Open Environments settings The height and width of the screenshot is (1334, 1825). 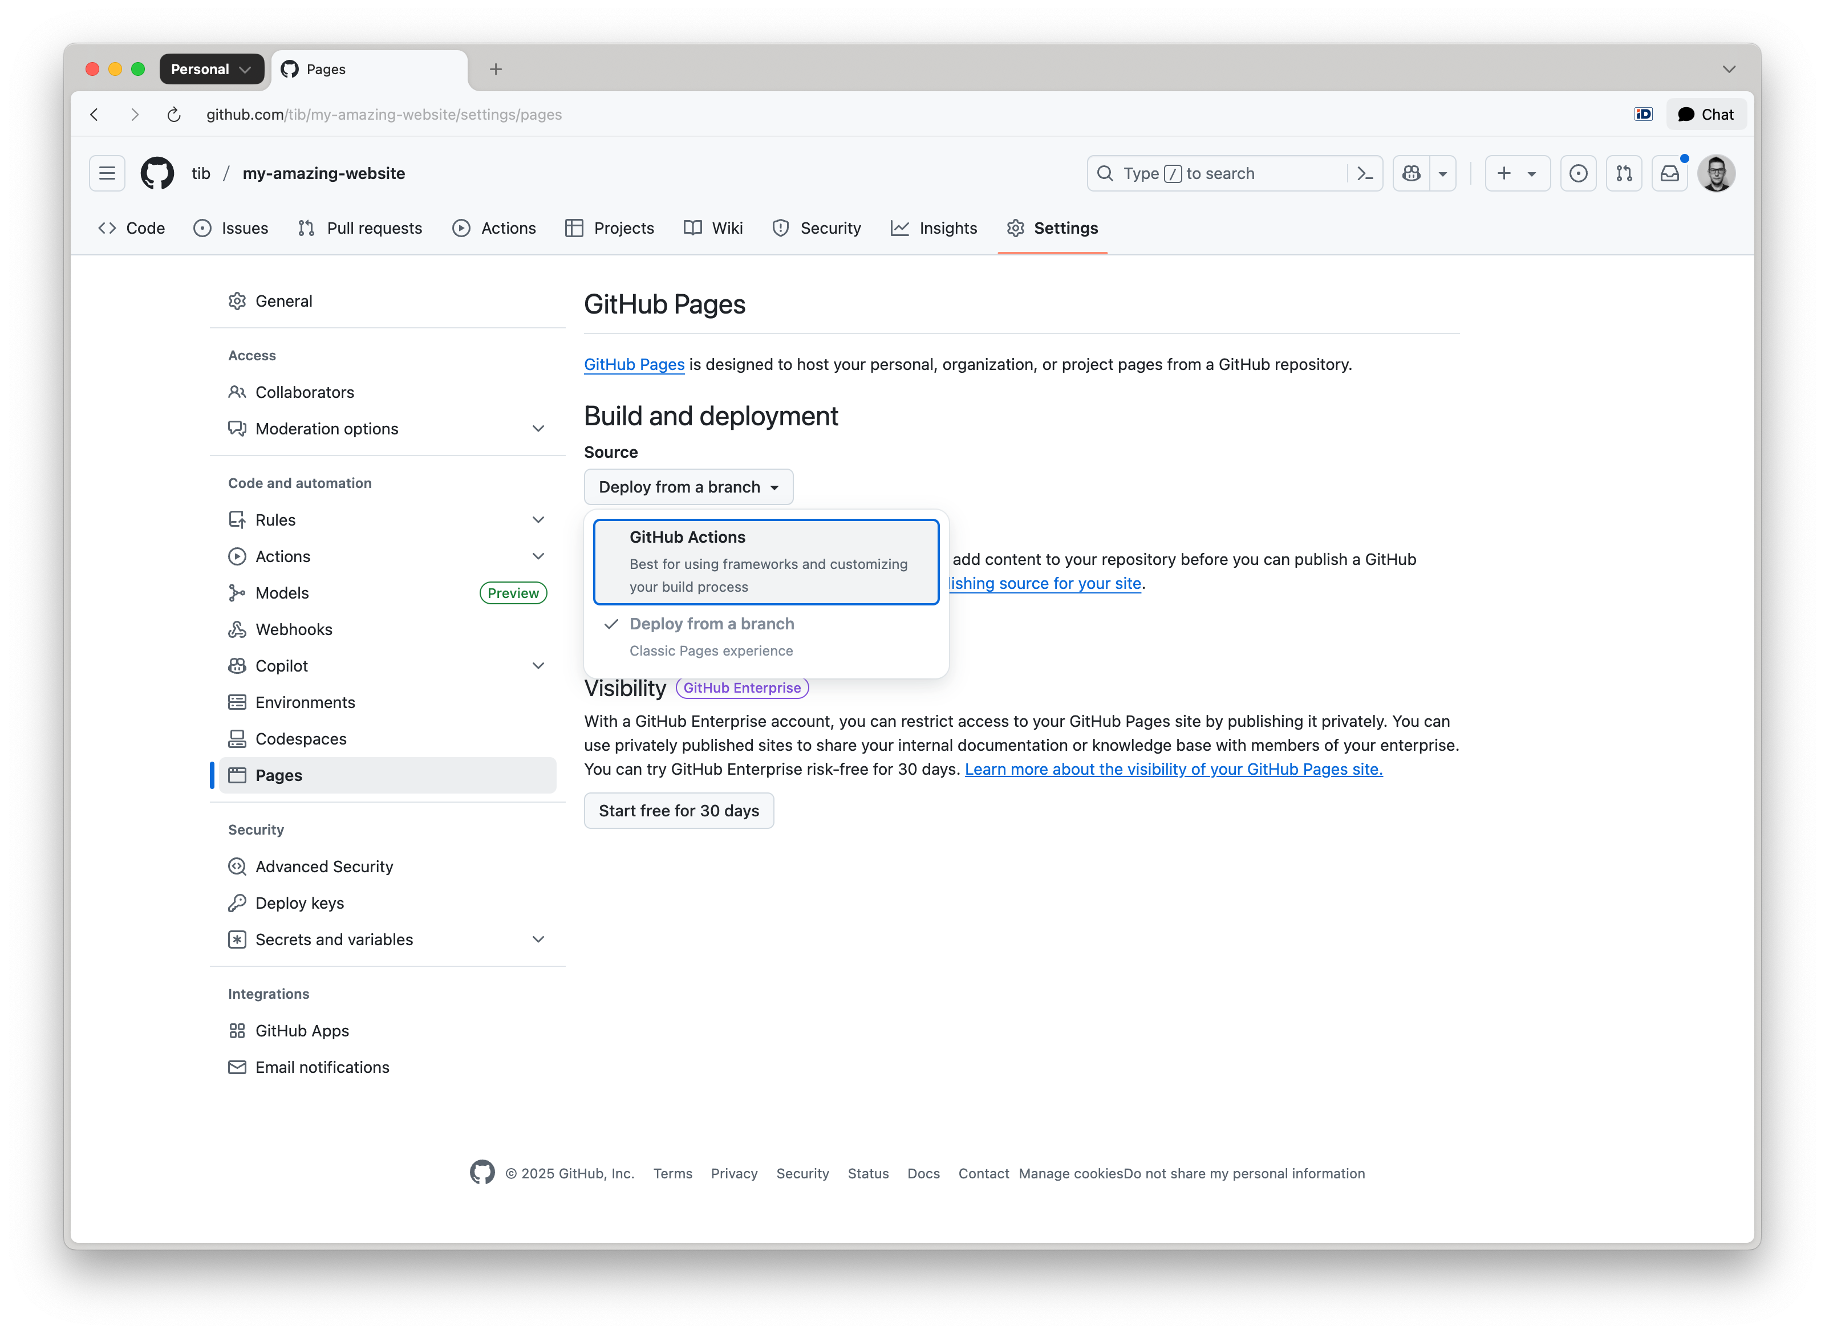(x=388, y=702)
